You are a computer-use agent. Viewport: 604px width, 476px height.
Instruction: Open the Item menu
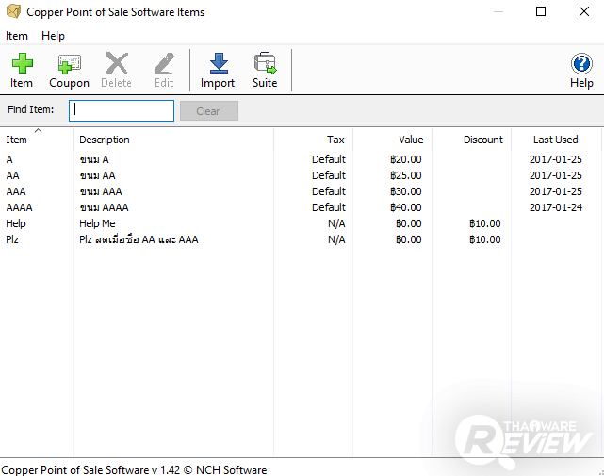(17, 36)
